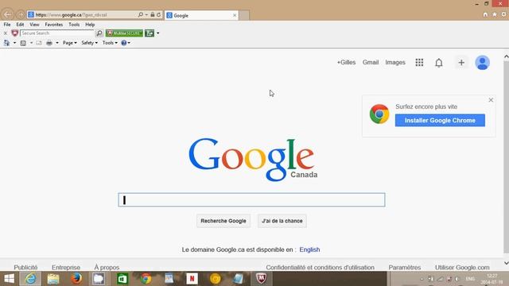Screen dimensions: 509x286
Task: Open the Google account avatar
Action: (x=483, y=63)
